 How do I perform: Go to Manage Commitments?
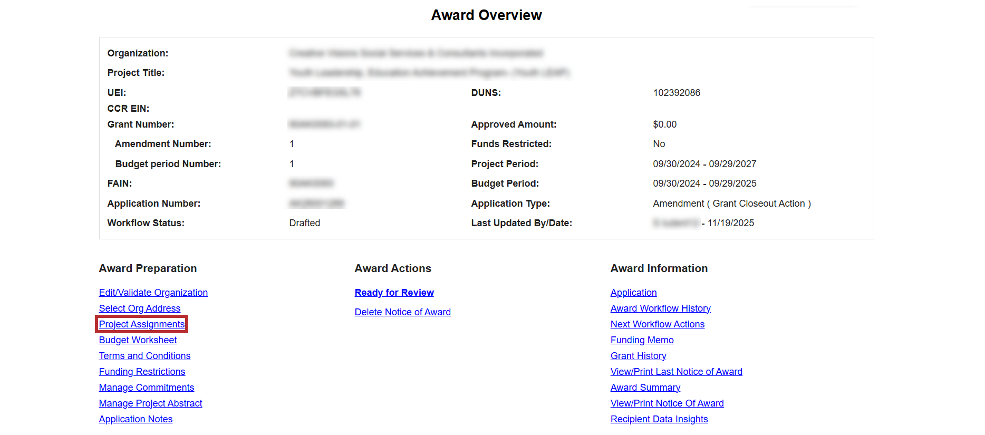tap(146, 388)
